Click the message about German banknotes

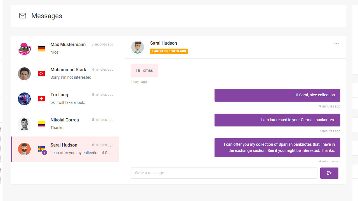[277, 120]
